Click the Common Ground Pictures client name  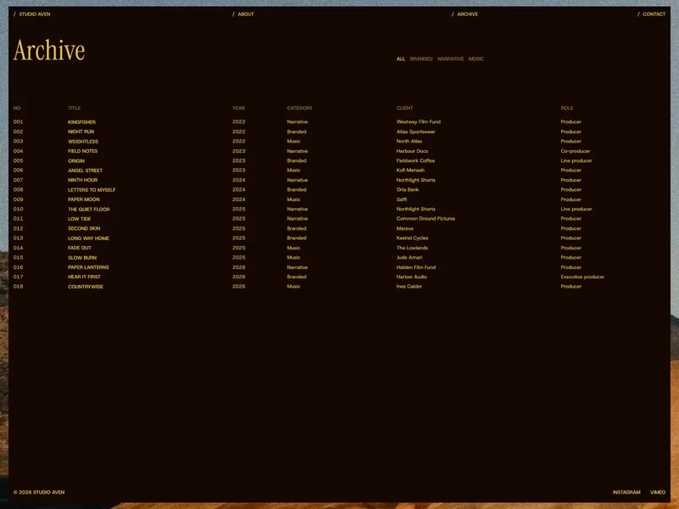pos(426,219)
